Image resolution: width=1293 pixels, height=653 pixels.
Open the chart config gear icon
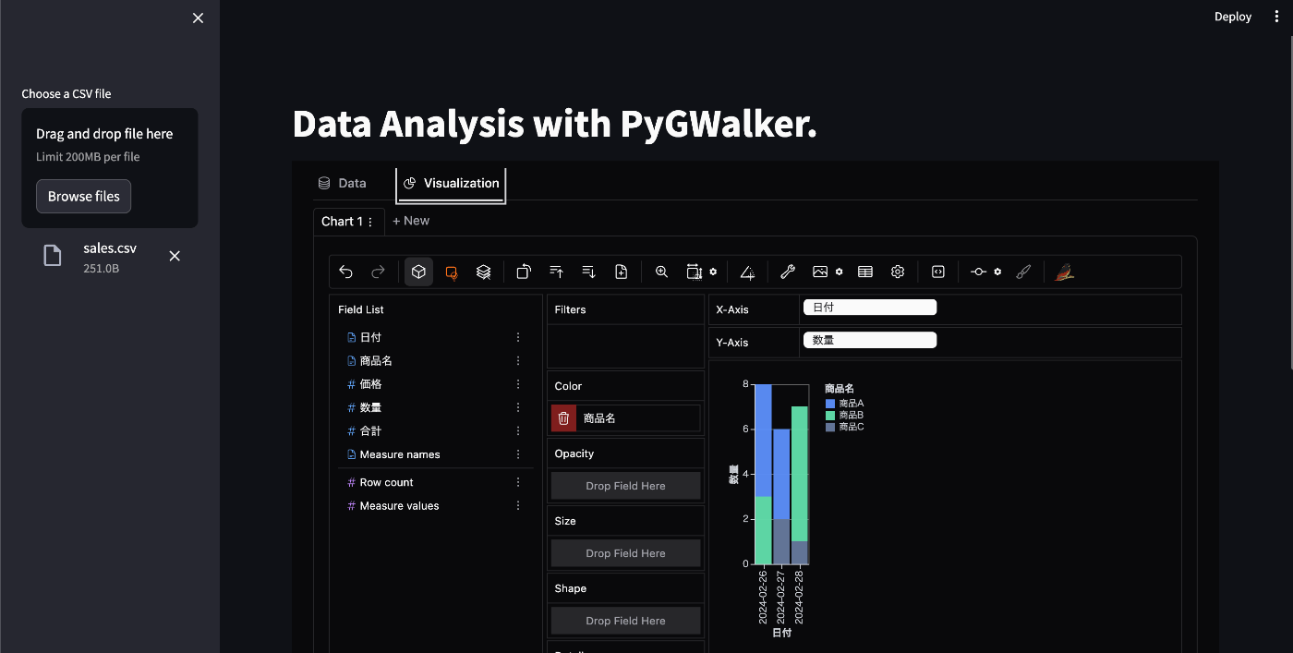[898, 272]
